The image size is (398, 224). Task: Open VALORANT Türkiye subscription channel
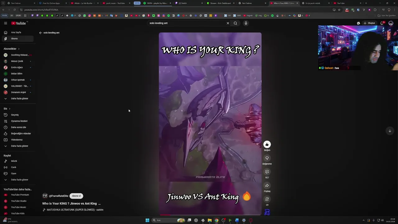17,86
